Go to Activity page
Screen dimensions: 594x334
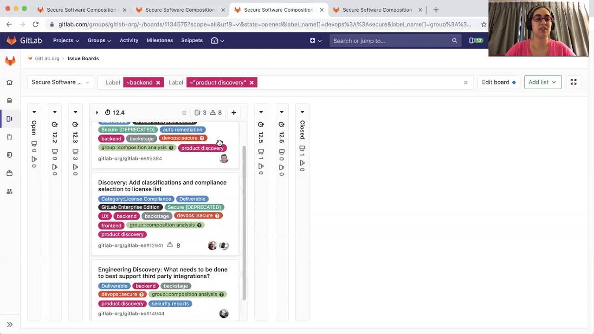[x=129, y=40]
